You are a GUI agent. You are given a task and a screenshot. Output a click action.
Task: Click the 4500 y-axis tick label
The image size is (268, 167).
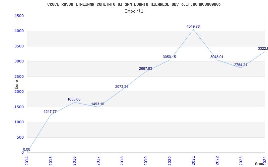(x=19, y=16)
